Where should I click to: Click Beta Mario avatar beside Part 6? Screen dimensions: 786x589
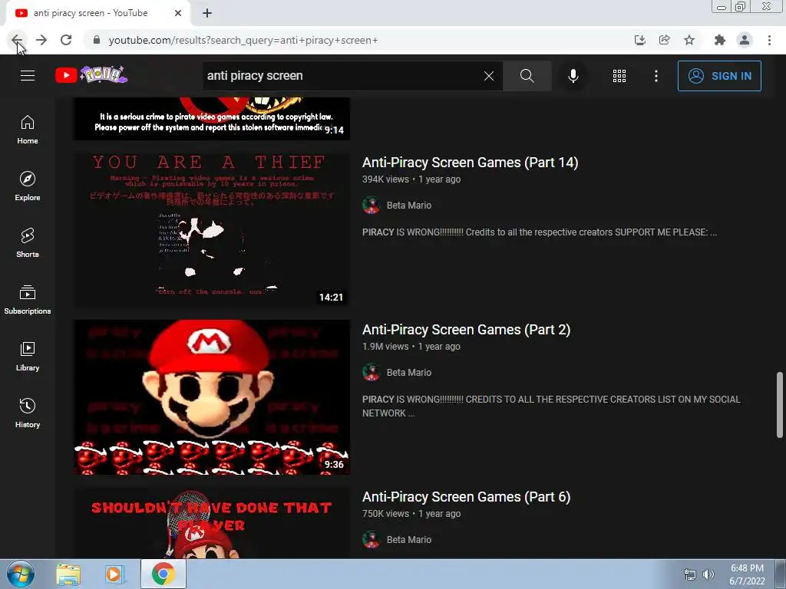pyautogui.click(x=371, y=540)
